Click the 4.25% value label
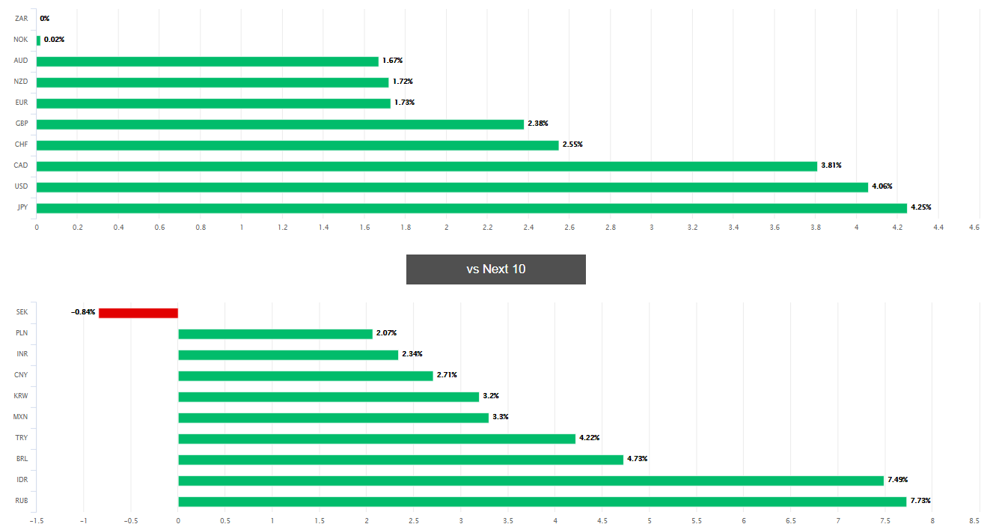This screenshot has width=990, height=527. (920, 208)
